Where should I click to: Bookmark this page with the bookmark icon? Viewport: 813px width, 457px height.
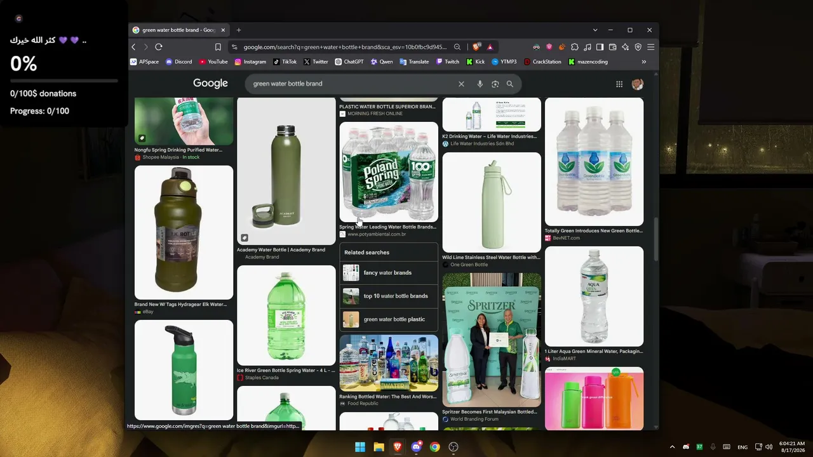218,47
